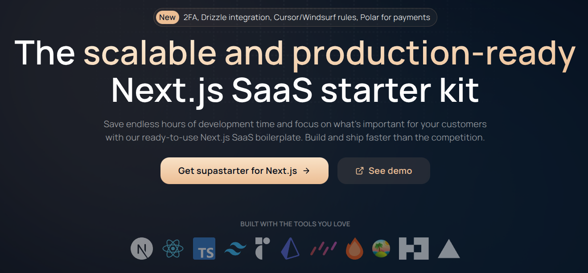Click the grey Radix UI logo

(x=263, y=249)
